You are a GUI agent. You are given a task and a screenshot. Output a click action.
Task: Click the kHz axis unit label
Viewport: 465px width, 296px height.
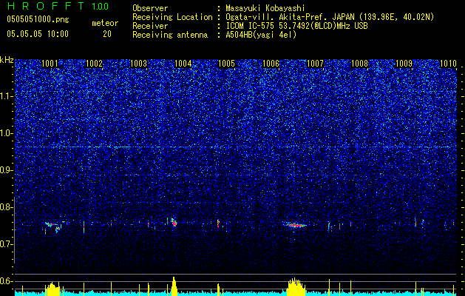point(7,60)
